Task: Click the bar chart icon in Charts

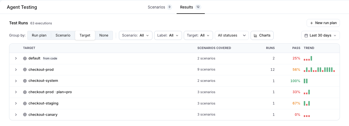Action: pyautogui.click(x=255, y=35)
